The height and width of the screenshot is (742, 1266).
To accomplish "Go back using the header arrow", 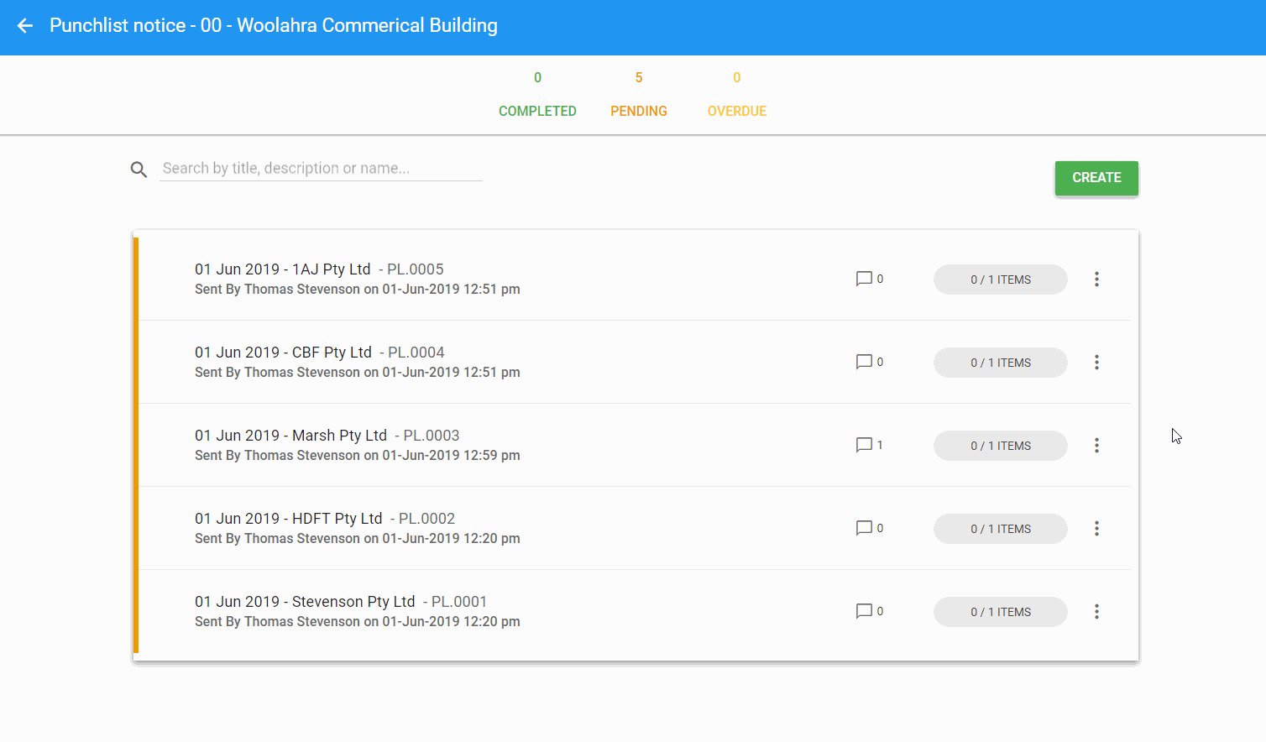I will pyautogui.click(x=25, y=26).
